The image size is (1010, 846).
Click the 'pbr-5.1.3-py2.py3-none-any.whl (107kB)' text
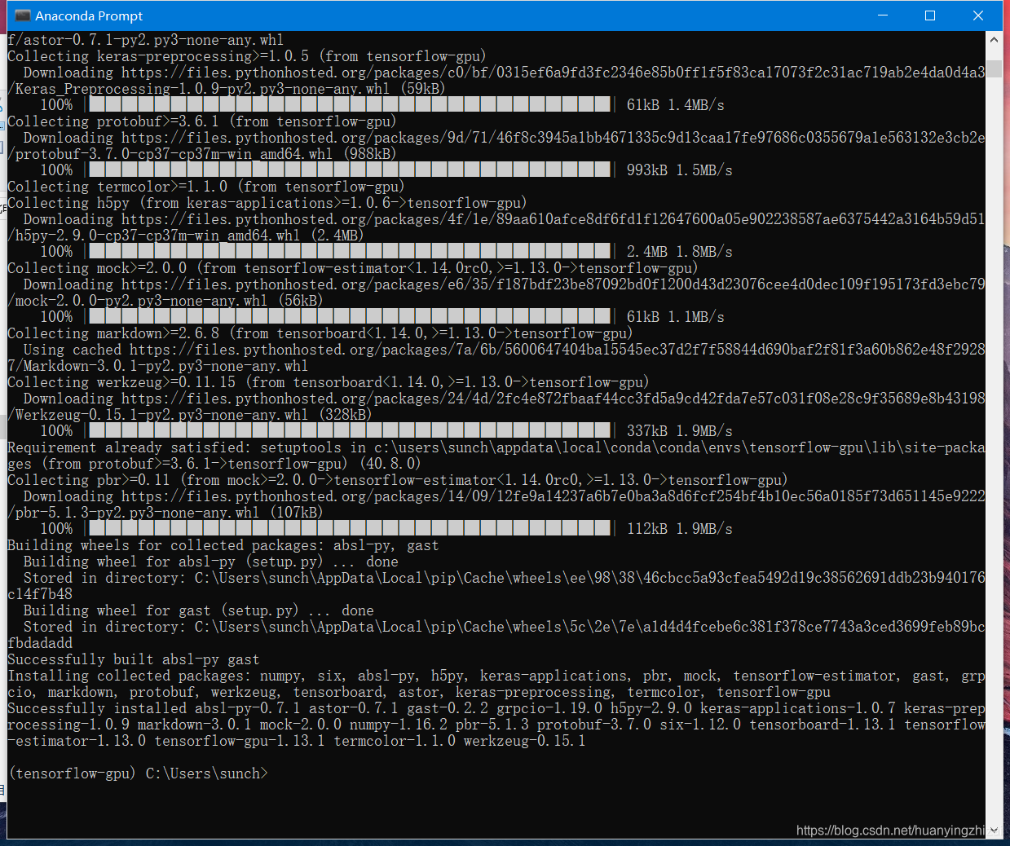(x=169, y=513)
